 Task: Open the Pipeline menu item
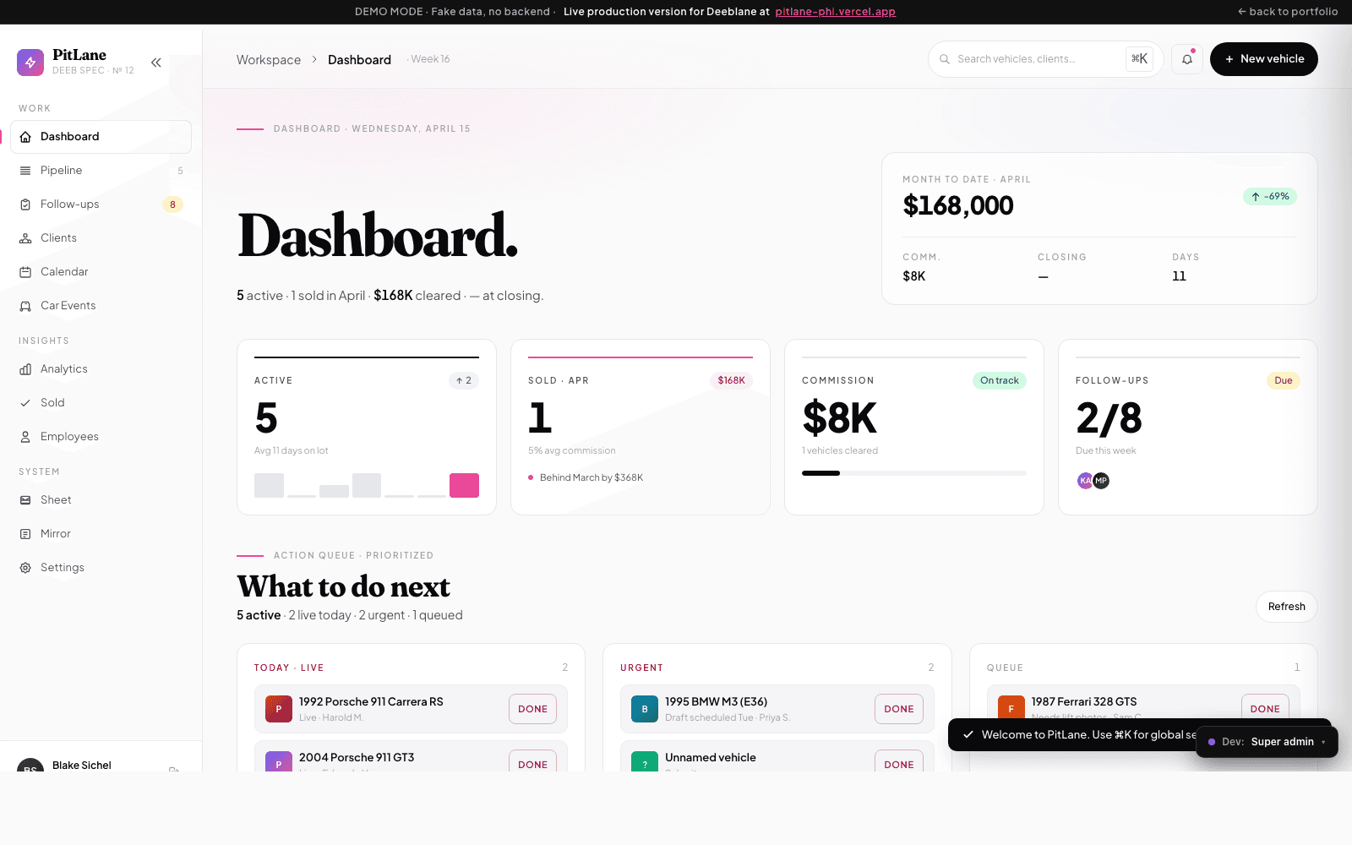point(62,171)
